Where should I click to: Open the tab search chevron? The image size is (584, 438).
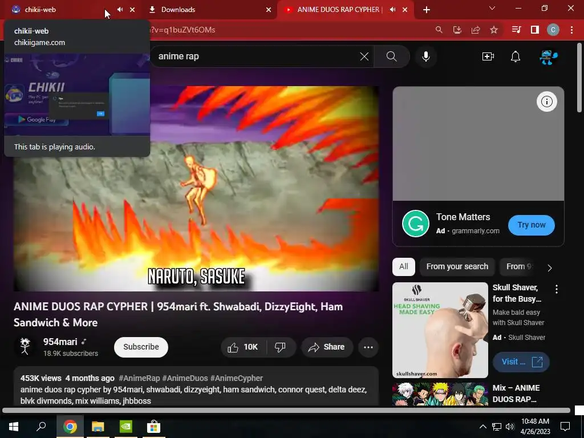pos(492,8)
